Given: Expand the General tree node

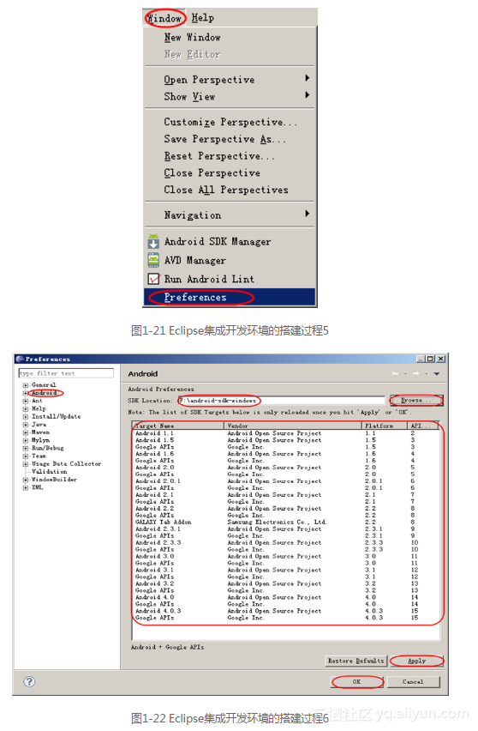Looking at the screenshot, I should (26, 385).
